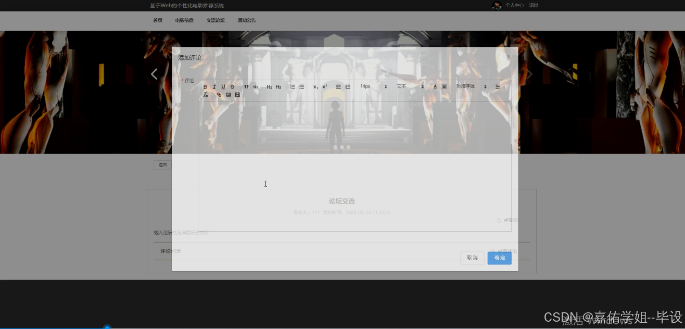Image resolution: width=685 pixels, height=329 pixels.
Task: Select the first carousel indicator dot
Action: (x=336, y=147)
